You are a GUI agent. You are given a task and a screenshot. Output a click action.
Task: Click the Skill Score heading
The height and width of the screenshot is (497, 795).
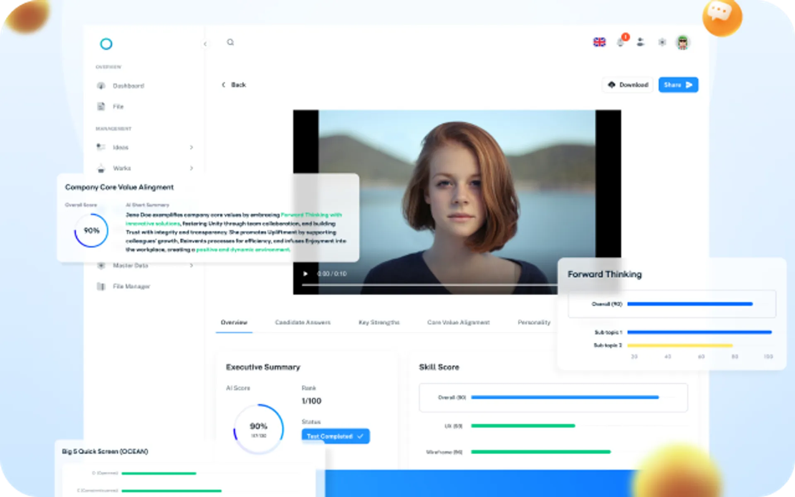click(x=439, y=367)
